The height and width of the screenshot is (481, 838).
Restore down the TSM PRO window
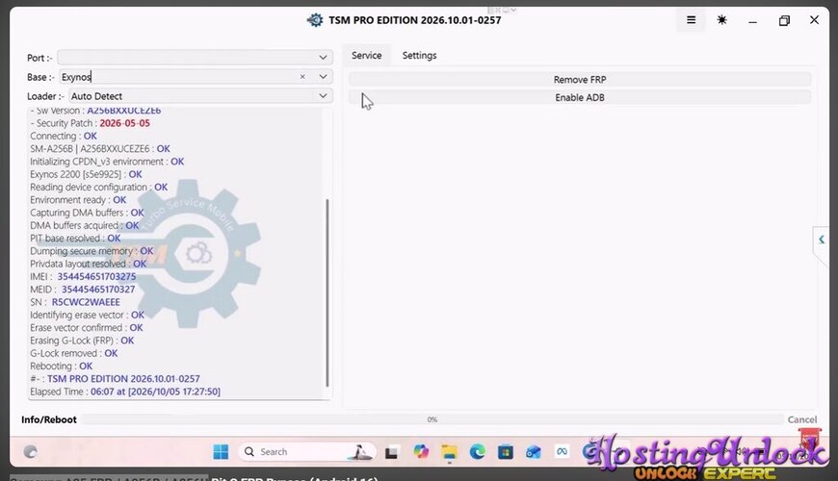[784, 21]
